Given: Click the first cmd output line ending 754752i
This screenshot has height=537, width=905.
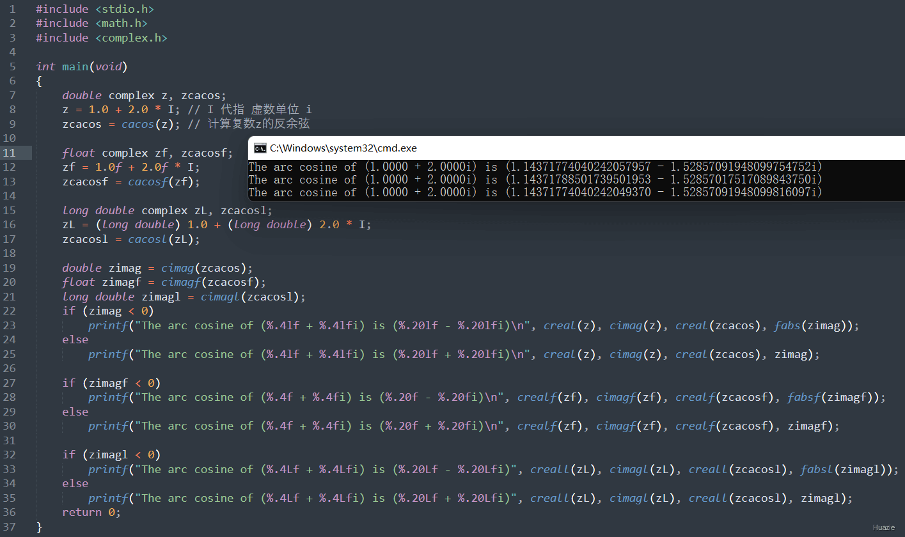Looking at the screenshot, I should coord(535,167).
